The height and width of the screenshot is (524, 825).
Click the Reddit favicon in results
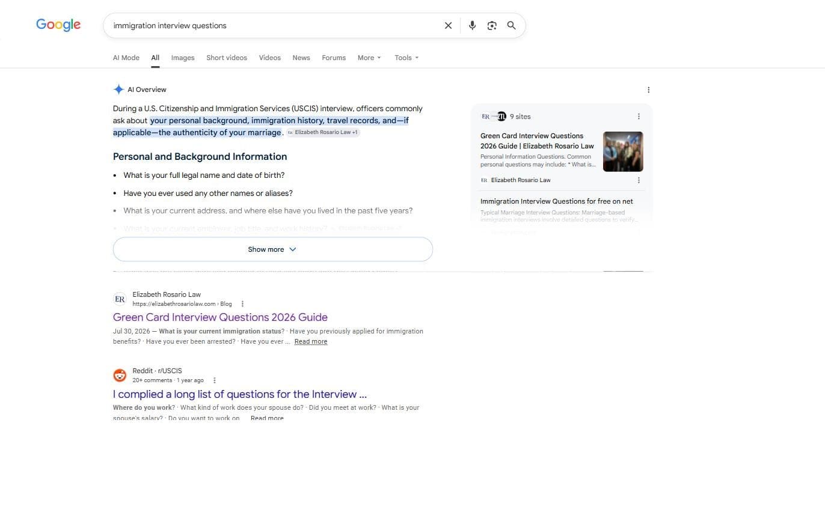pos(120,375)
